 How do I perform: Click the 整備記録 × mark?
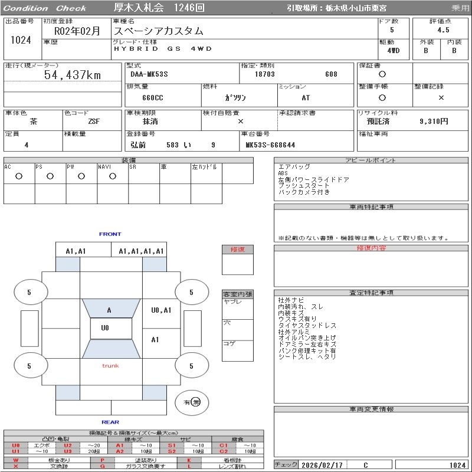coord(441,97)
